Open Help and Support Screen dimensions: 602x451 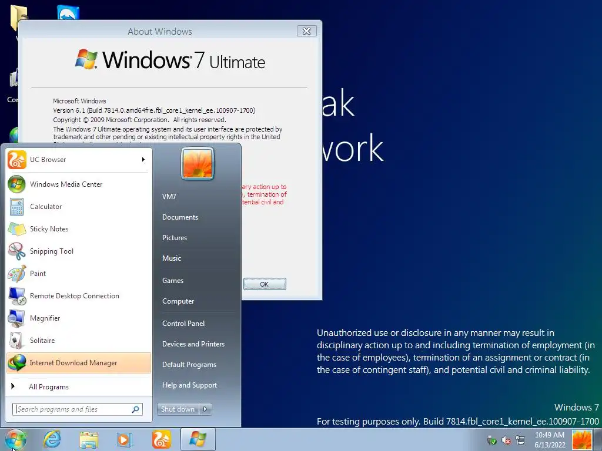pyautogui.click(x=189, y=385)
